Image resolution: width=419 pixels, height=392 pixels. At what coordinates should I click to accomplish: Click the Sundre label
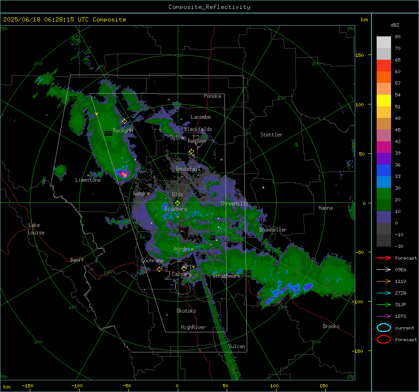tap(141, 193)
